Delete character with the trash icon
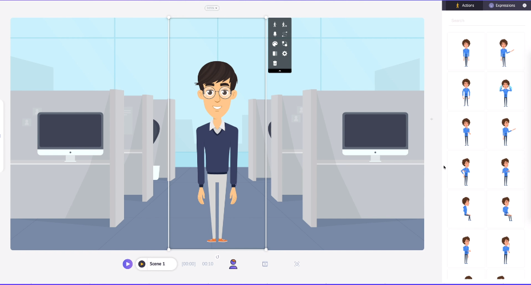531x285 pixels. (x=275, y=63)
